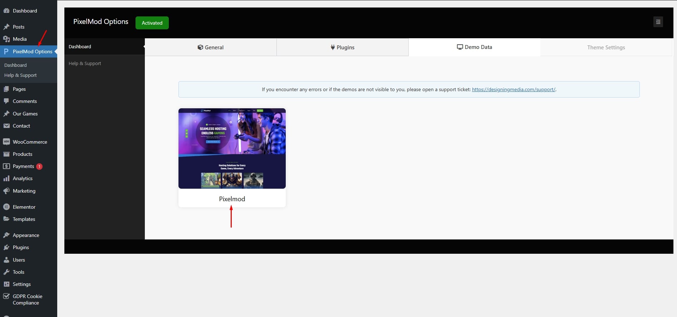This screenshot has height=317, width=677.
Task: Switch to the General tab
Action: click(211, 47)
